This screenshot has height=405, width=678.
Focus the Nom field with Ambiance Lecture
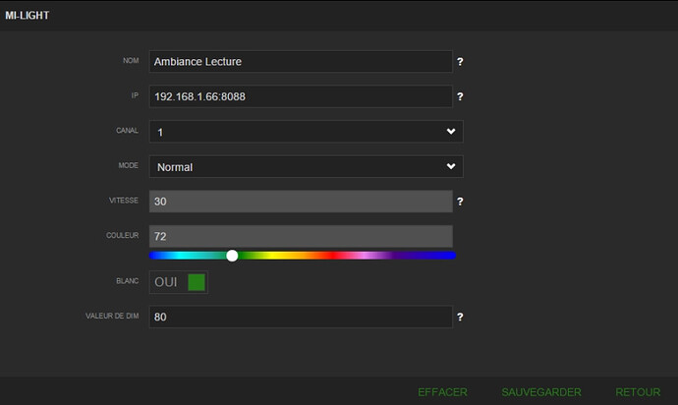coord(300,61)
